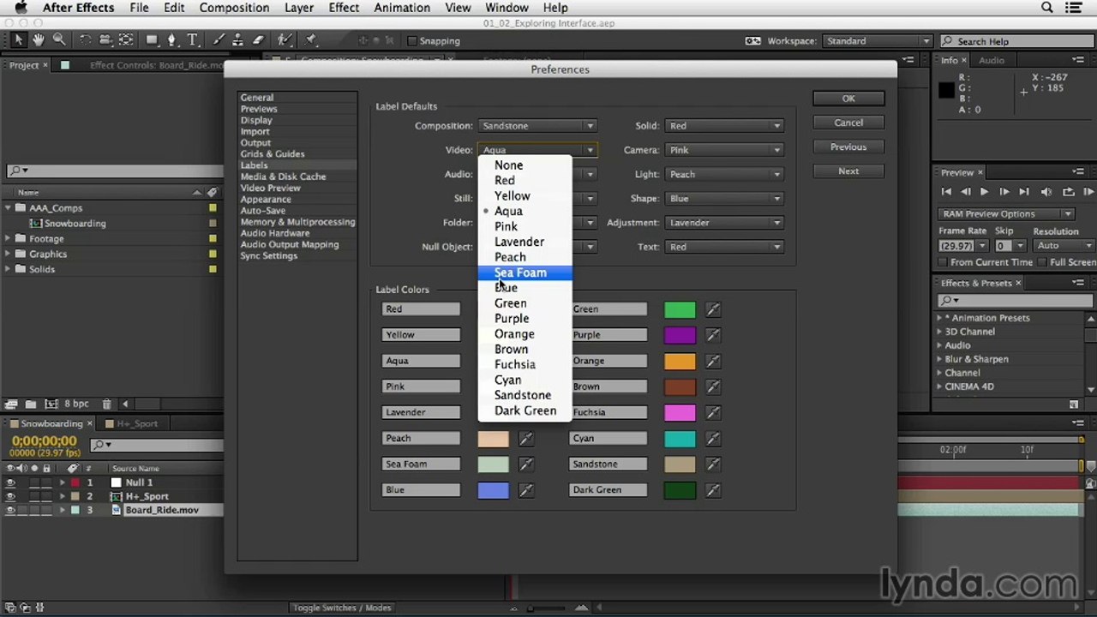Click the Interpret Footage icon in Project panel
This screenshot has height=617, width=1097.
11,404
